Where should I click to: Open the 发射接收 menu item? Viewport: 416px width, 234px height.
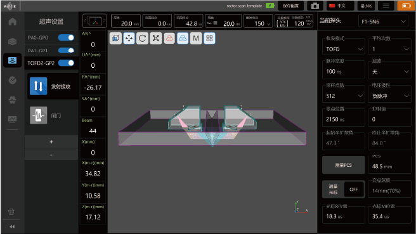pyautogui.click(x=53, y=86)
